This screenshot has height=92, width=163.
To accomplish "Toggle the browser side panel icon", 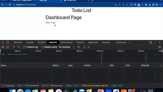I will (x=153, y=5).
